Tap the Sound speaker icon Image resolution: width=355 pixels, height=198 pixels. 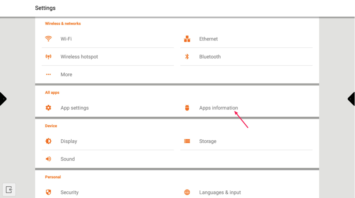48,159
